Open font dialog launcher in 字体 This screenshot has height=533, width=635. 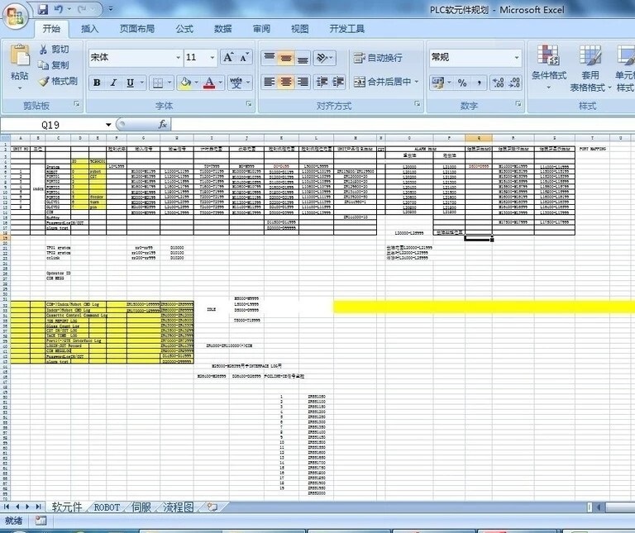(x=249, y=104)
